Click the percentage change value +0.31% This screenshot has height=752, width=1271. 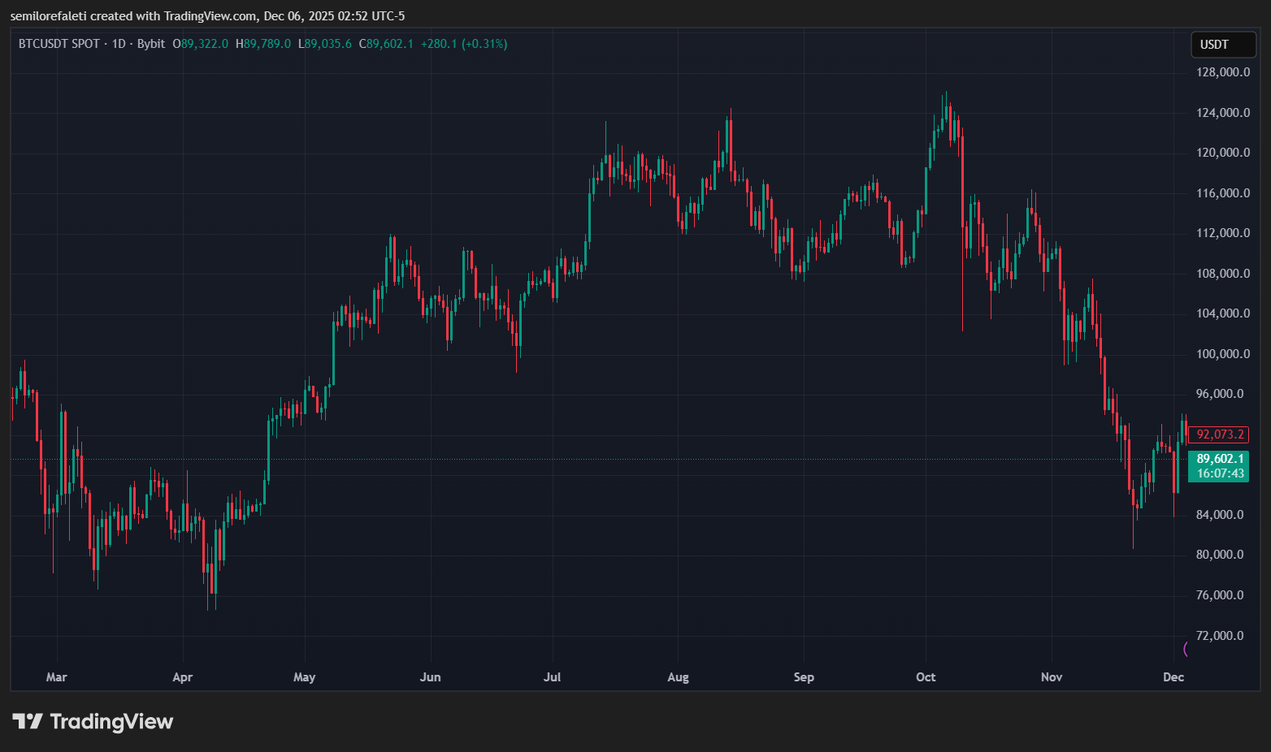[485, 45]
